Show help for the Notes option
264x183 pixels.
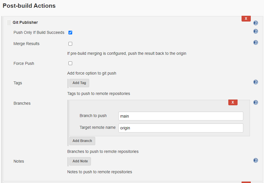[x=256, y=160]
